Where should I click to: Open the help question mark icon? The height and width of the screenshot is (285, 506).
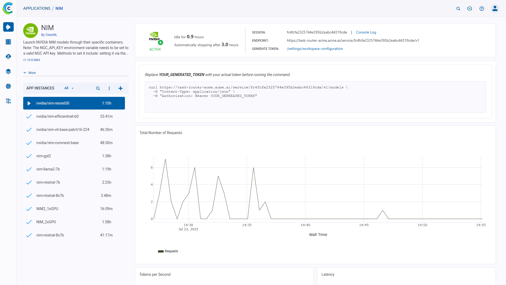(x=482, y=9)
